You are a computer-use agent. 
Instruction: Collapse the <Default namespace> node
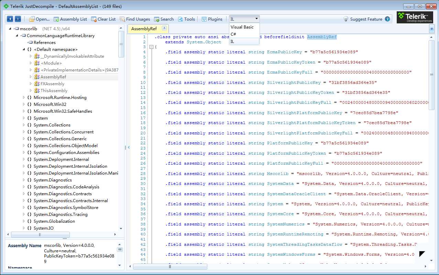coord(24,49)
